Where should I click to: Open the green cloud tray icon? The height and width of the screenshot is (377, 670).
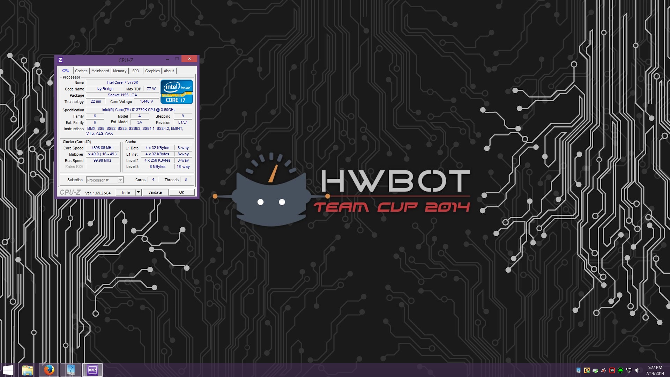click(620, 370)
